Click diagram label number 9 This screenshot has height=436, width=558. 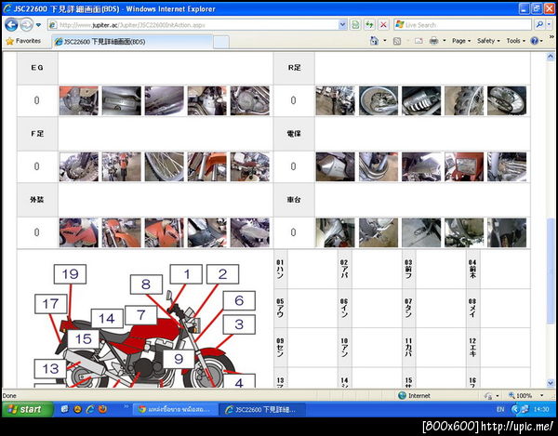click(179, 359)
